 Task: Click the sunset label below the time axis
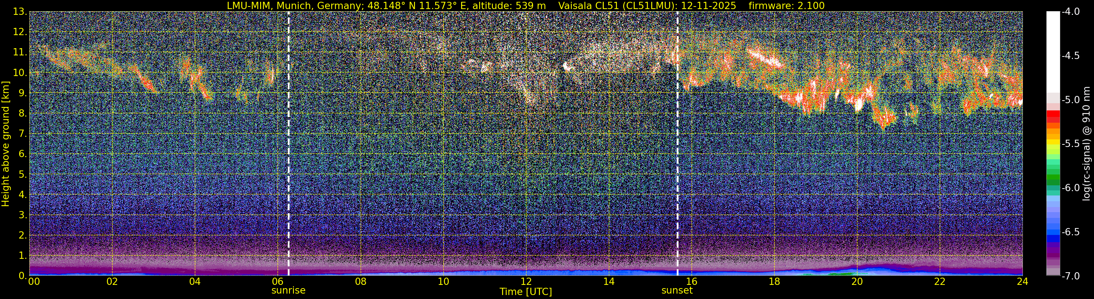click(677, 291)
